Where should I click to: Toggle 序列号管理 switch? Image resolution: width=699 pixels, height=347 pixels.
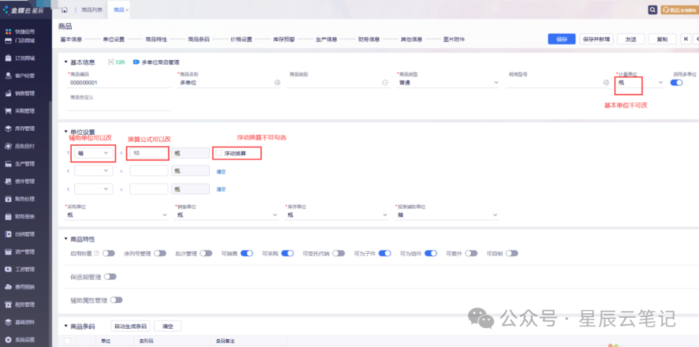pyautogui.click(x=160, y=253)
